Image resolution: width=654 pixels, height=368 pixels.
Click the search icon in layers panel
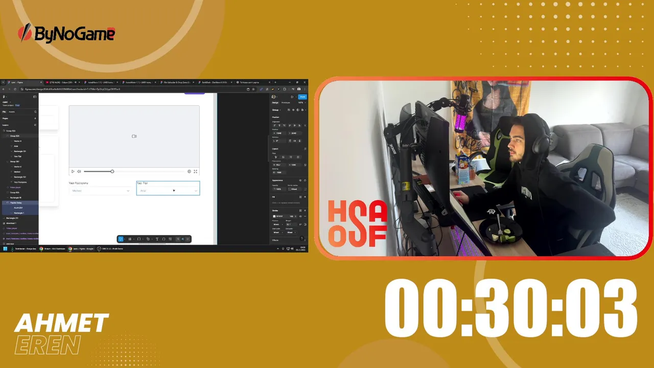click(x=35, y=111)
